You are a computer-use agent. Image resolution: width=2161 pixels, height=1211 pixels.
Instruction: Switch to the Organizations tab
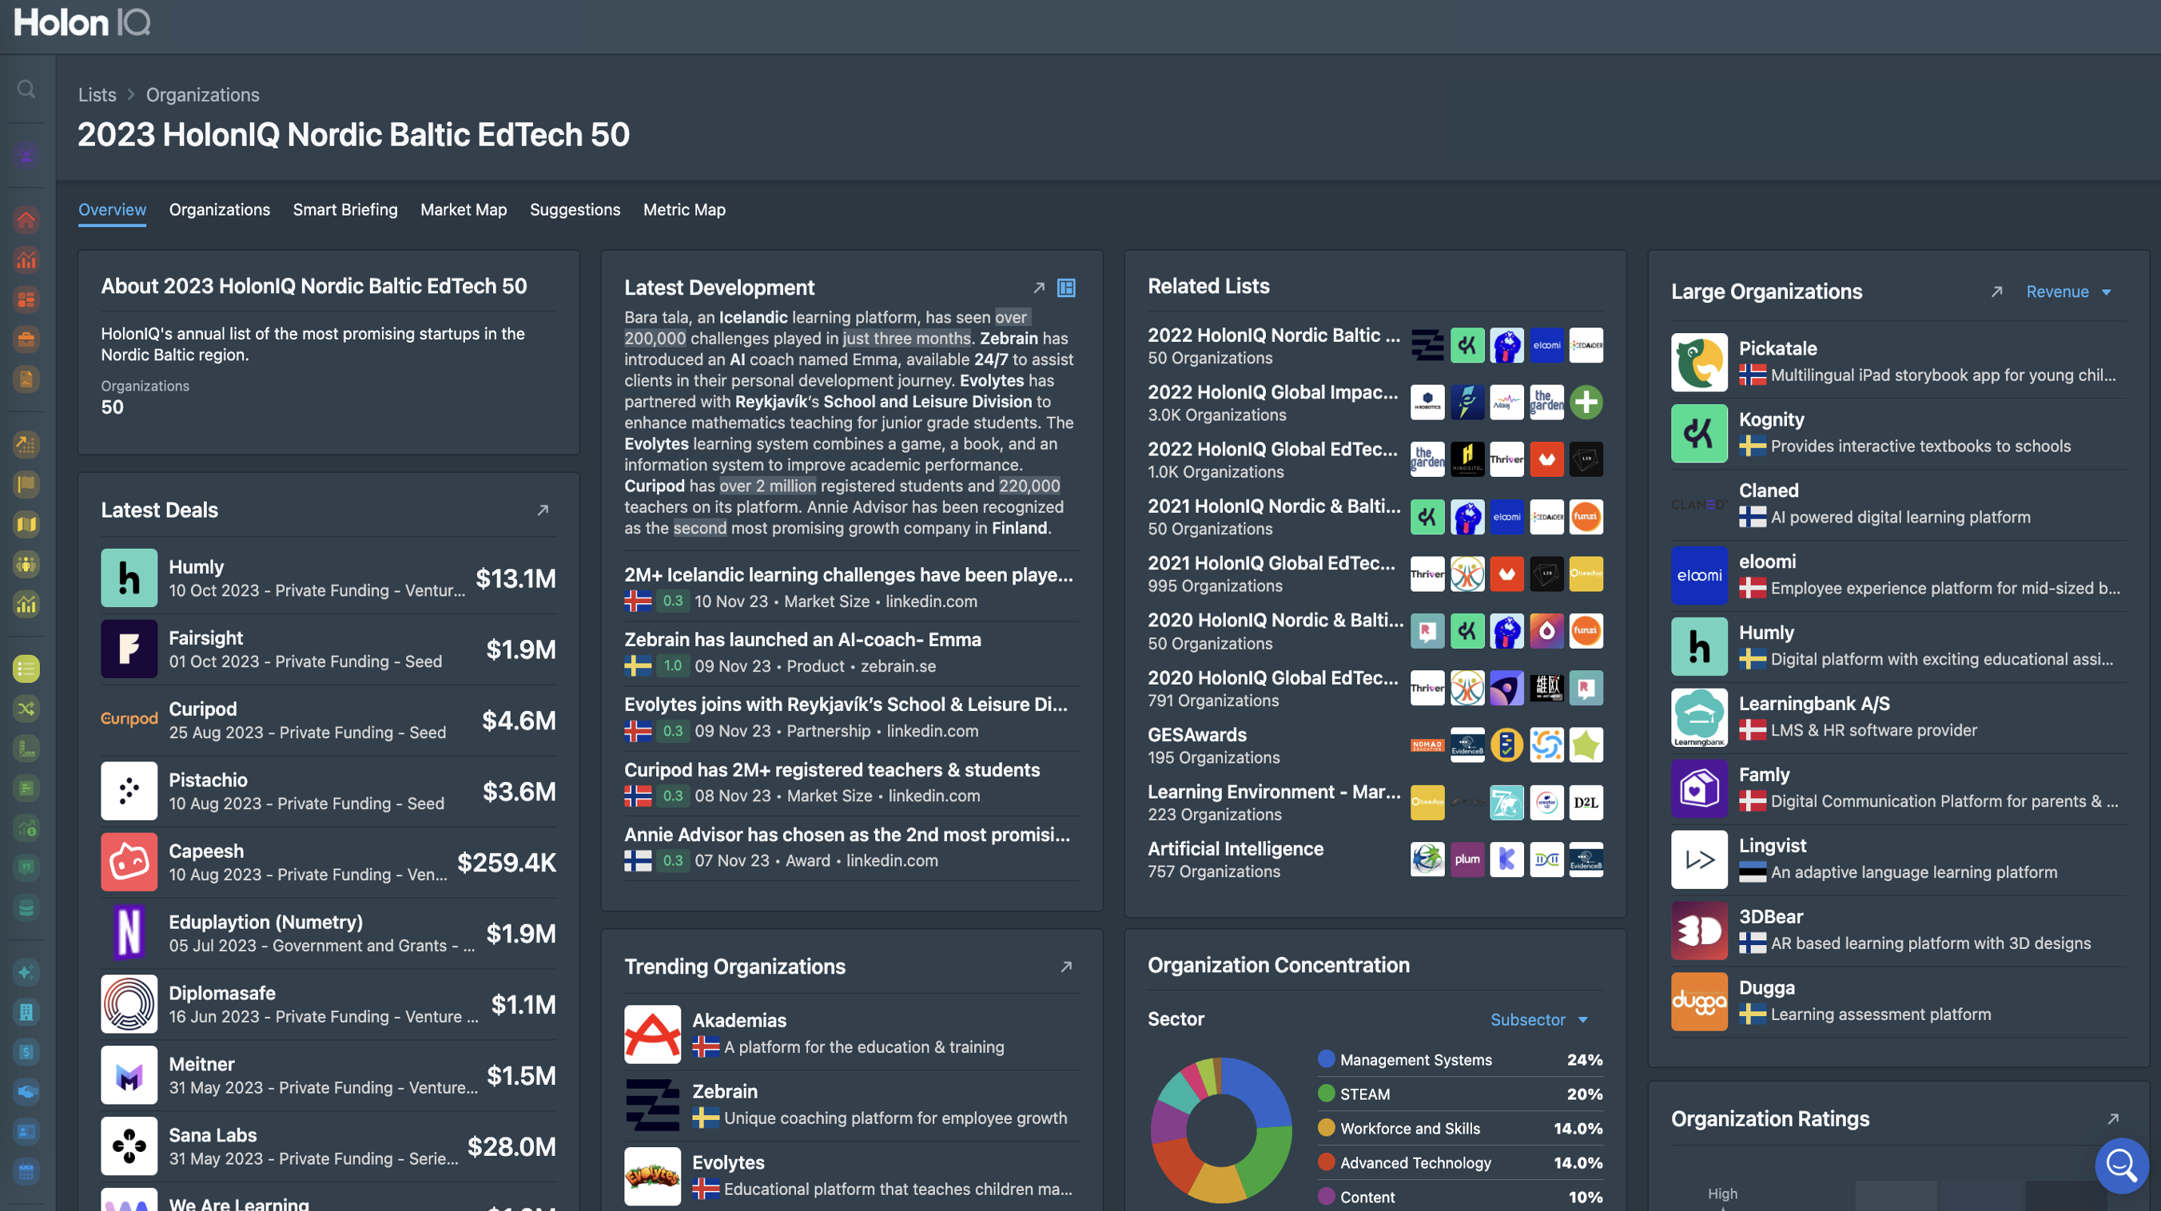(x=220, y=209)
